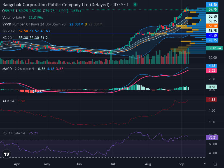
Task: Click the ATR 14 indicator label
Action: (8, 101)
